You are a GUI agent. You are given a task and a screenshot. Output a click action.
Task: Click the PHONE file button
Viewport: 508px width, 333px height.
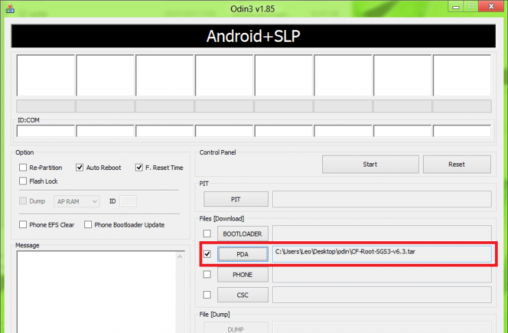click(243, 275)
